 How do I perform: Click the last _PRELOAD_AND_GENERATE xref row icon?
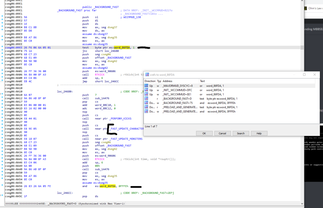pyautogui.click(x=146, y=112)
